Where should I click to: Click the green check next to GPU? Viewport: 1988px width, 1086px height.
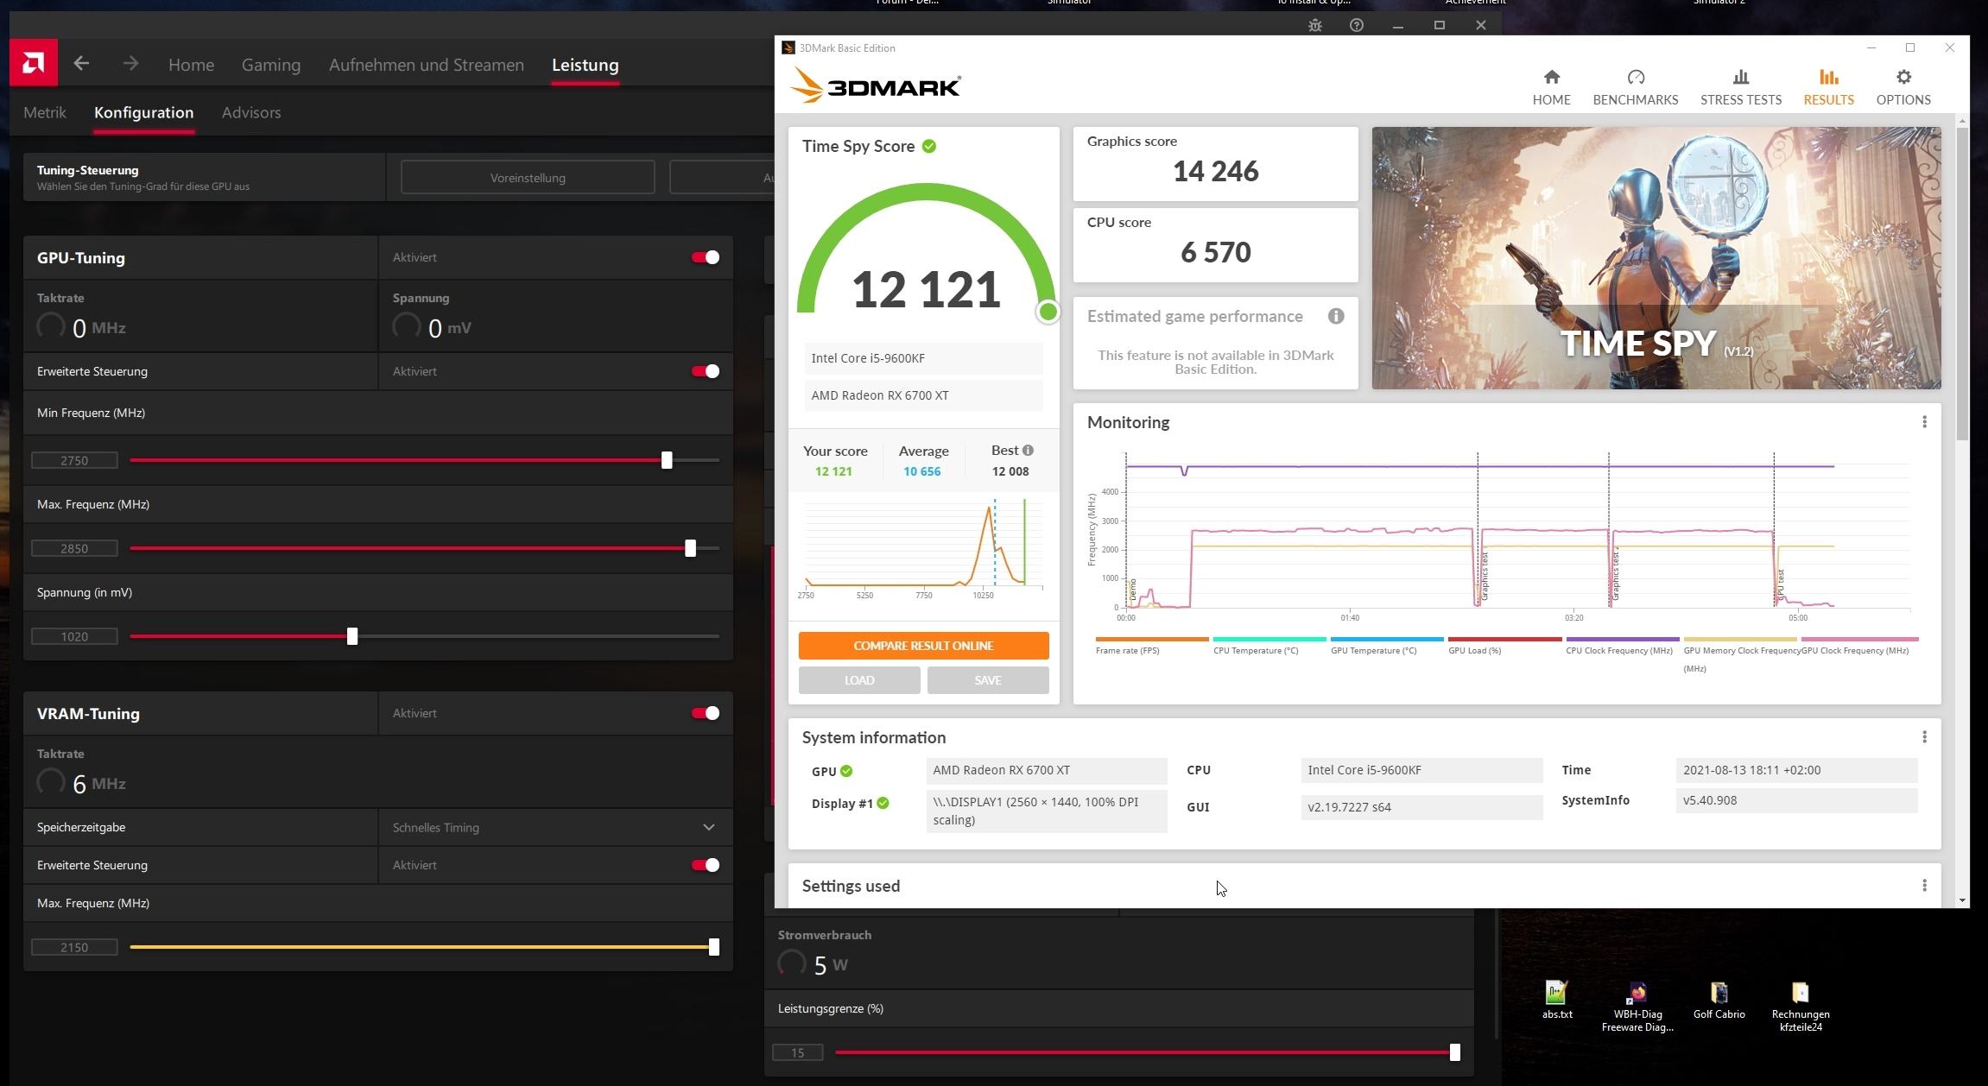(x=846, y=771)
